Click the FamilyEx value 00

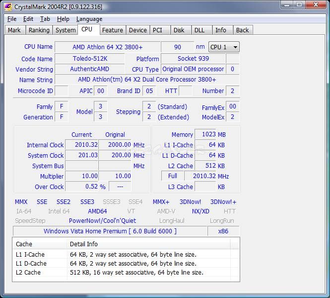233,106
